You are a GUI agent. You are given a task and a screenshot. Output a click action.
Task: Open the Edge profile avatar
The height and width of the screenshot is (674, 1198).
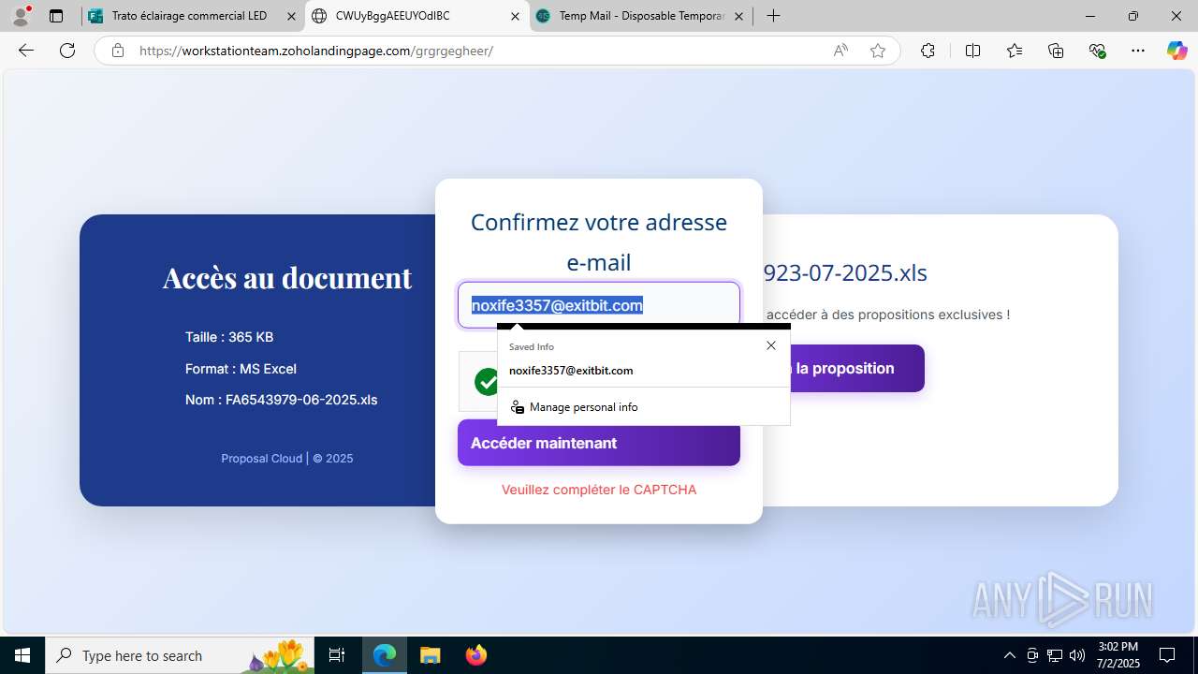point(21,16)
